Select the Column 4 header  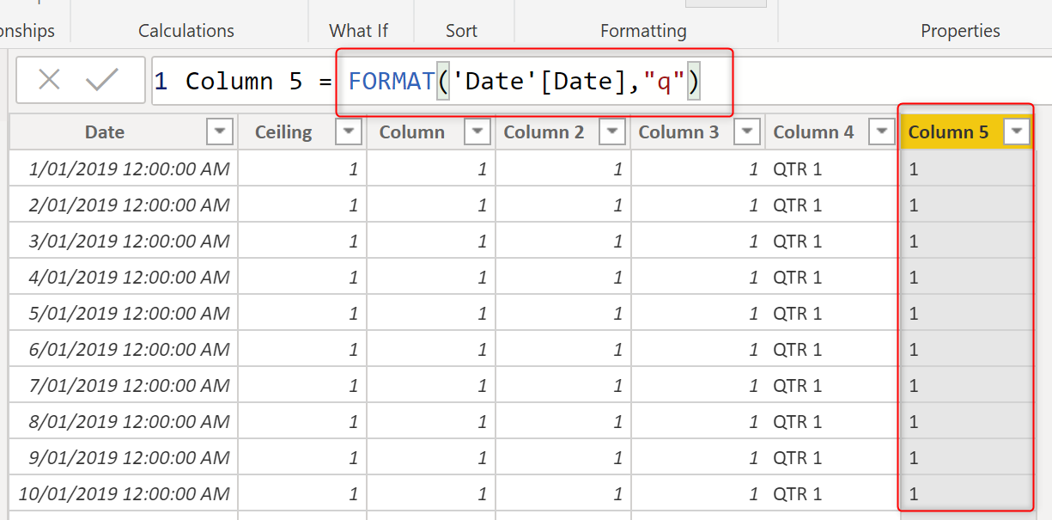coord(813,132)
